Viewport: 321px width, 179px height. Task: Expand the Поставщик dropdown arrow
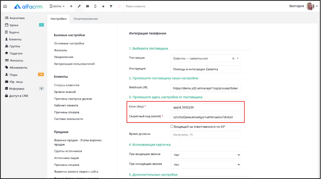(238, 58)
